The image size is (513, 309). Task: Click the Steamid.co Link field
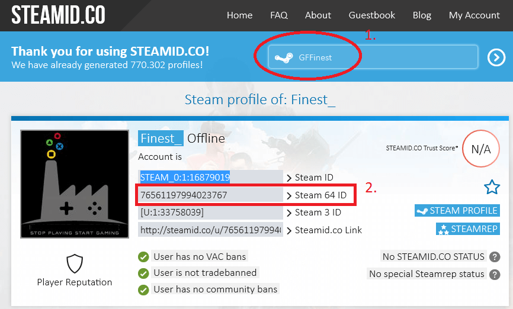[x=210, y=230]
